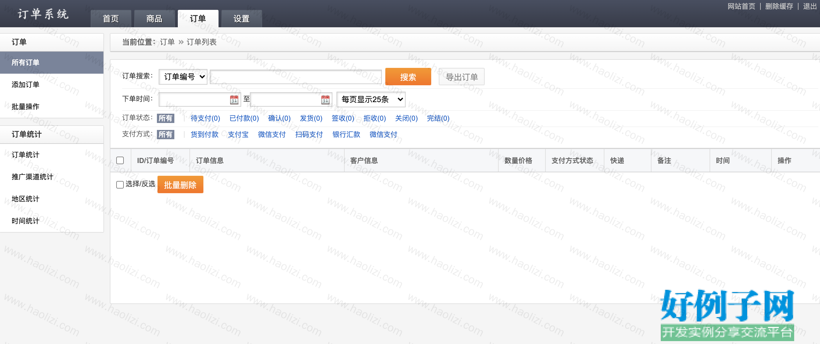Click the 批量删除 button
The width and height of the screenshot is (820, 344).
pos(180,184)
